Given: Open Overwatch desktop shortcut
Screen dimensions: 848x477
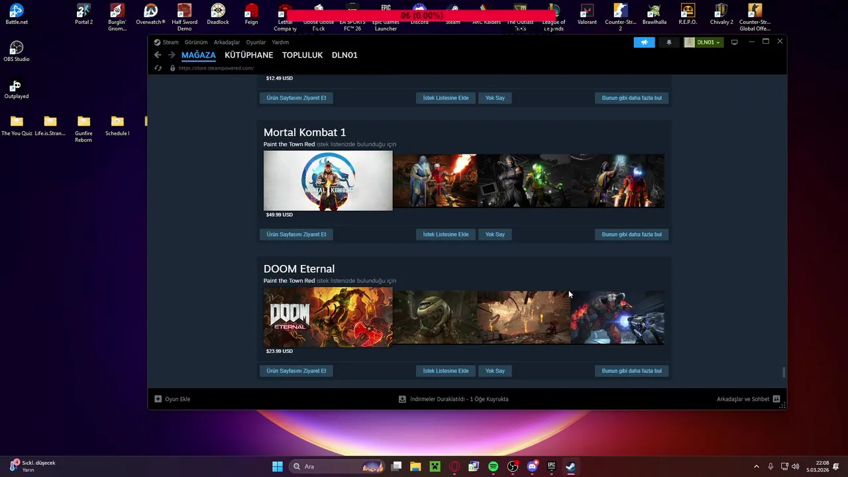Looking at the screenshot, I should tap(150, 15).
